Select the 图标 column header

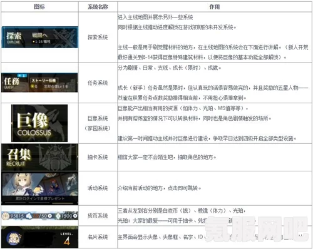tap(39, 7)
